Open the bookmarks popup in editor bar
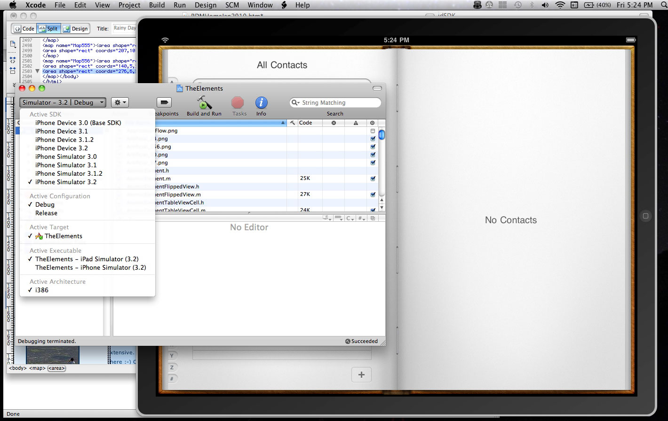668x421 pixels. click(327, 218)
